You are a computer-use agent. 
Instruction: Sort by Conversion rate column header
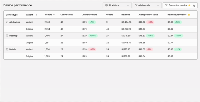click(89, 15)
